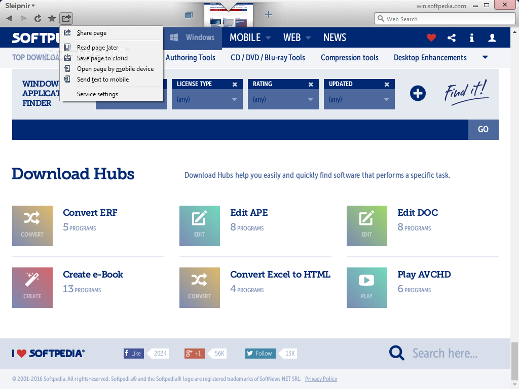Add a filter with the plus circle icon

pyautogui.click(x=418, y=93)
